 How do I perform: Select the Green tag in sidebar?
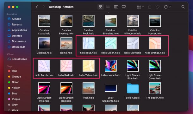[x=14, y=82]
